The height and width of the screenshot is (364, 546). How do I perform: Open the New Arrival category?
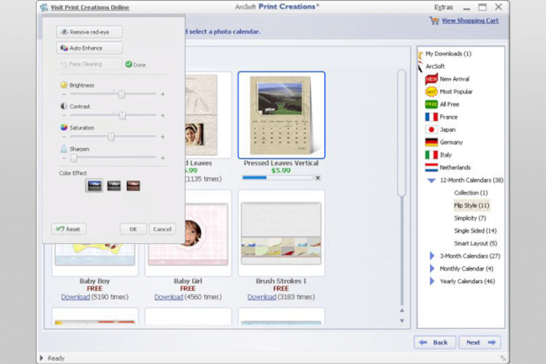coord(454,79)
